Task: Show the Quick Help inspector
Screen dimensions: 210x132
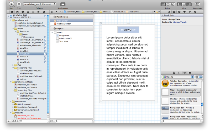Action: pos(174,12)
